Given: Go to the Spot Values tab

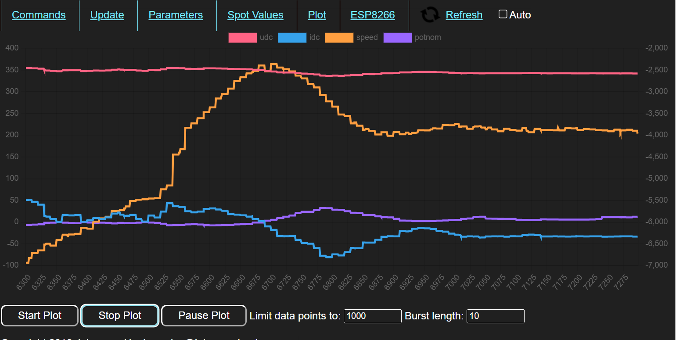Looking at the screenshot, I should (x=255, y=15).
